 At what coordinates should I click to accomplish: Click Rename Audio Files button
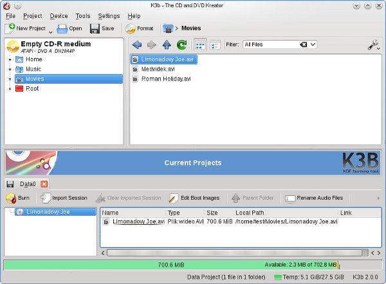pos(314,198)
